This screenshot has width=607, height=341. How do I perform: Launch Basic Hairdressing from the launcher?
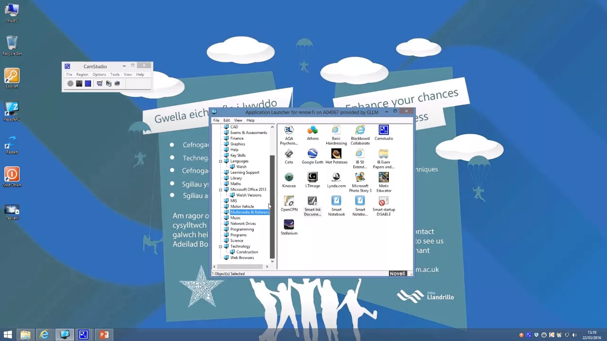click(336, 135)
